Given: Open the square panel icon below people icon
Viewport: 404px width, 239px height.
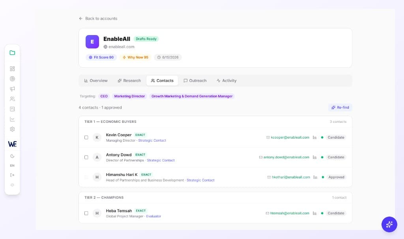Looking at the screenshot, I should (12, 109).
